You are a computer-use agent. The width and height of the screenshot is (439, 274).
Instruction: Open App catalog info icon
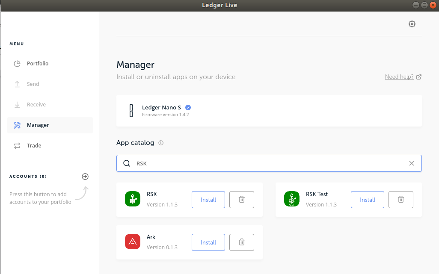161,143
